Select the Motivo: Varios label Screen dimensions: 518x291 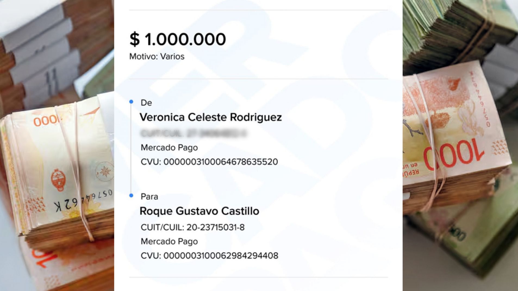(156, 57)
